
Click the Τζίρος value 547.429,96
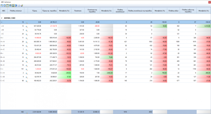coord(37,26)
